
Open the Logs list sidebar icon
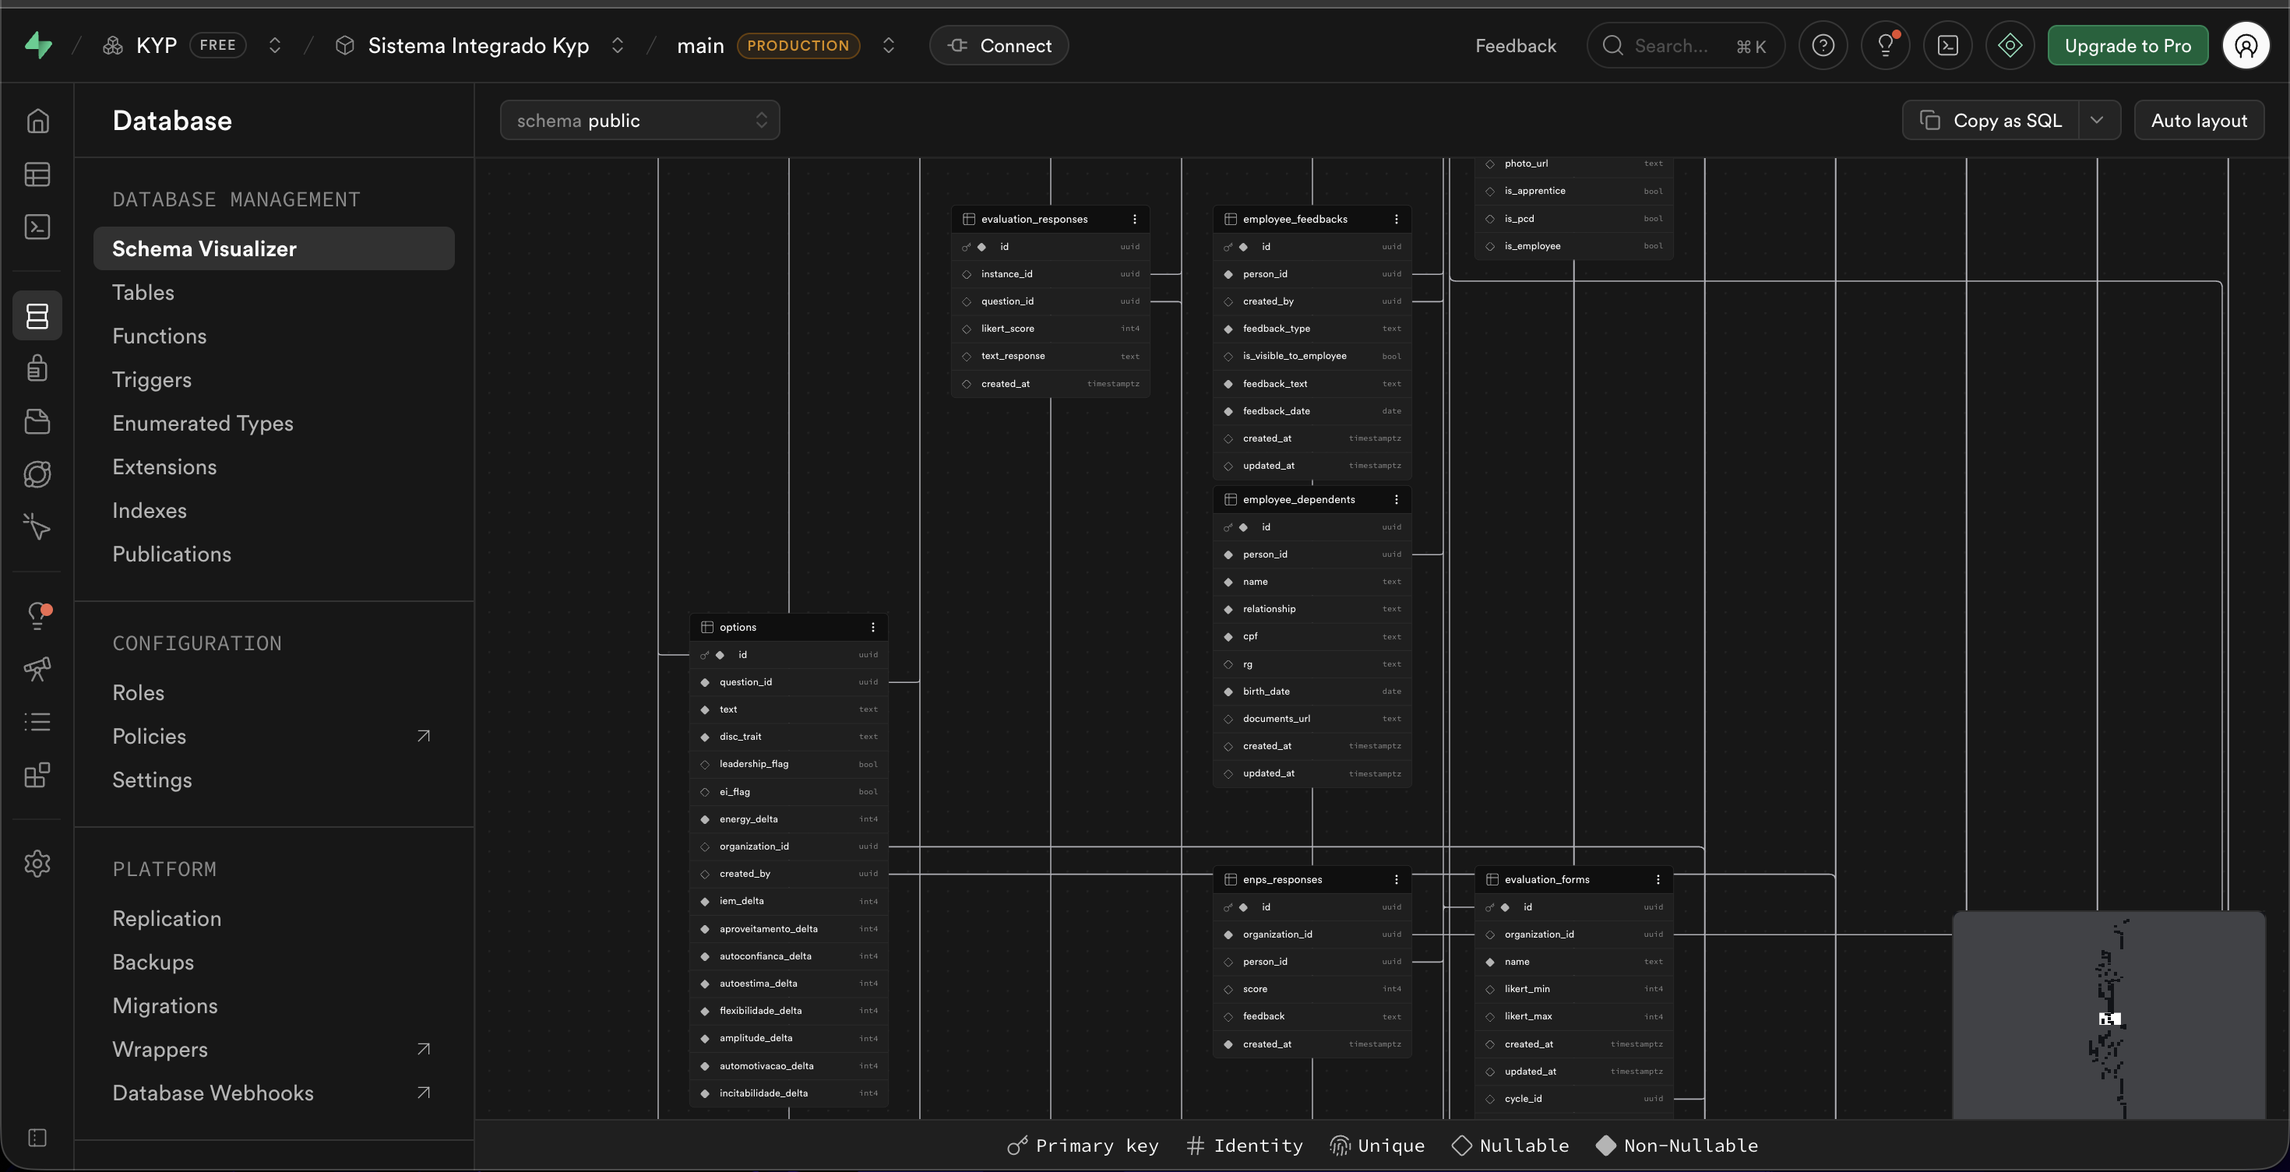tap(37, 722)
